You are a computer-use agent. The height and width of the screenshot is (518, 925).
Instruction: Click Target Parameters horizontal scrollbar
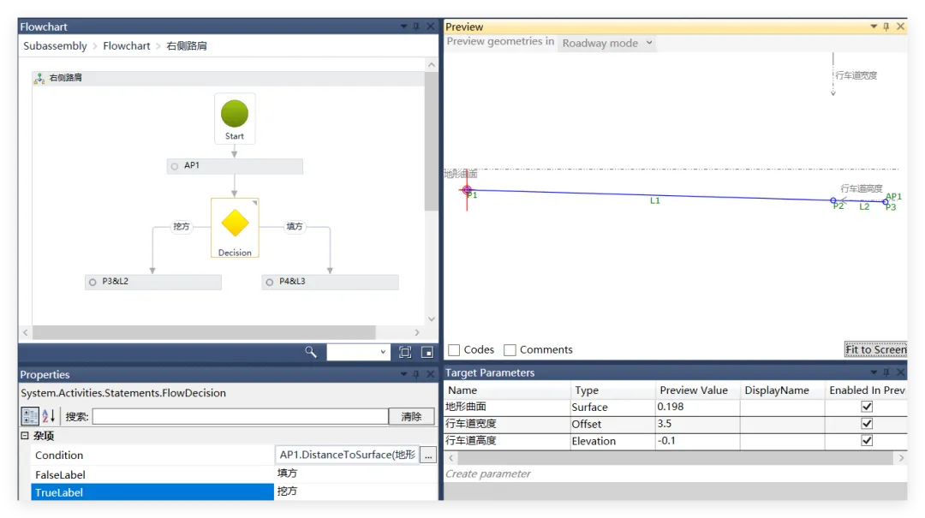(x=676, y=458)
